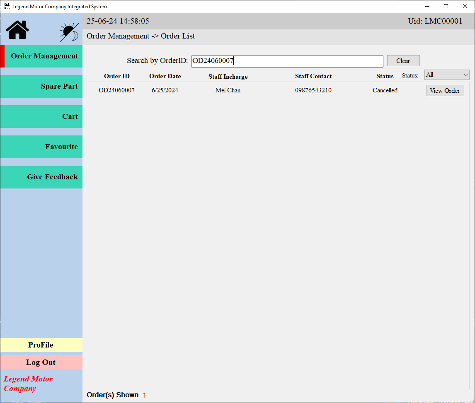Screen dimensions: 475x403
Task: Toggle the day/night theme icon
Action: coord(69,32)
